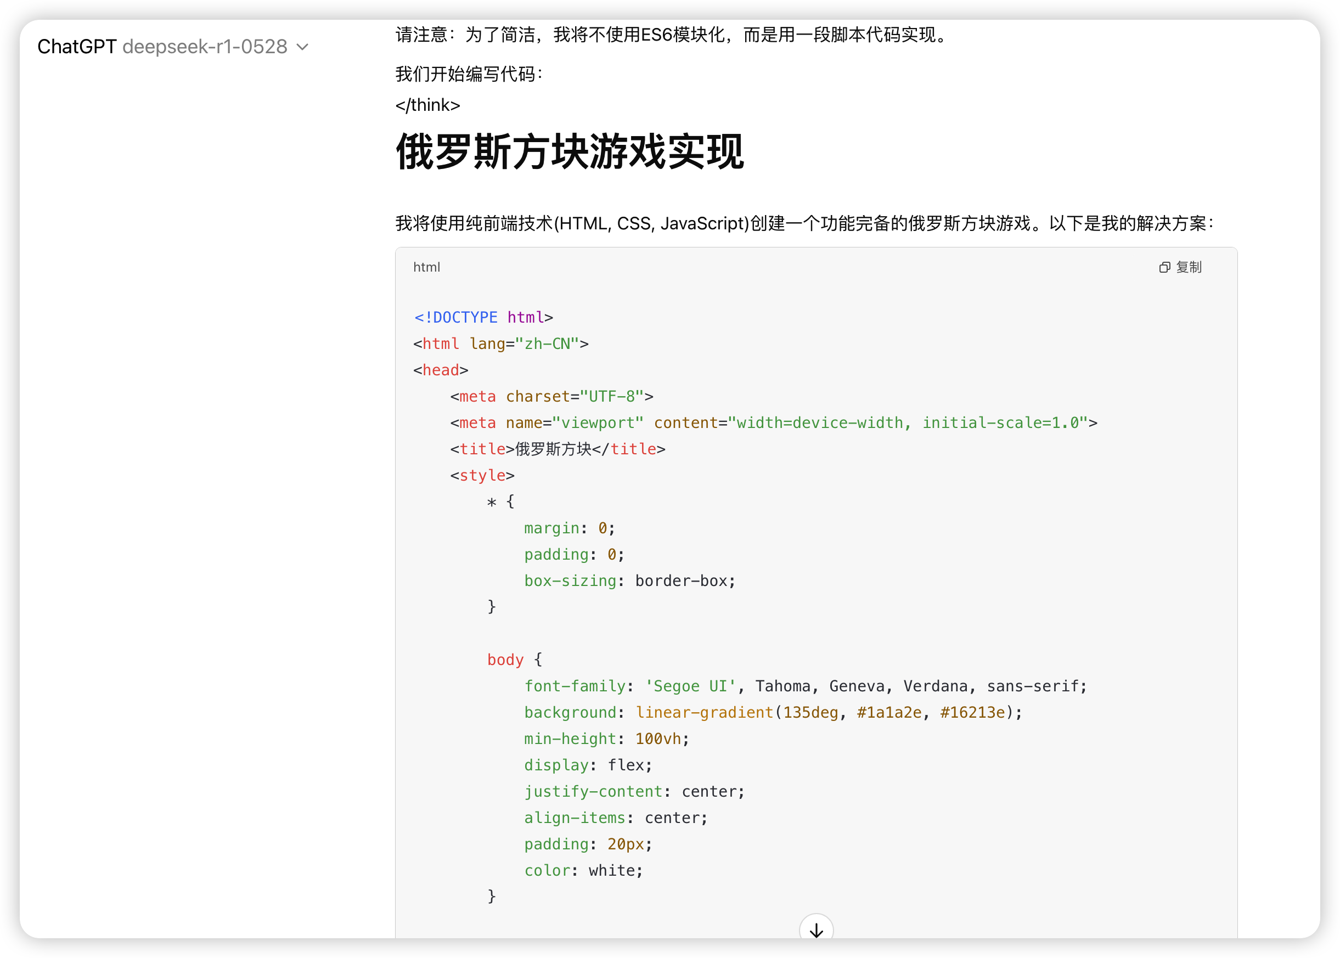Click the #16213e color value in gradient
Screen dimensions: 1340x958
(972, 713)
